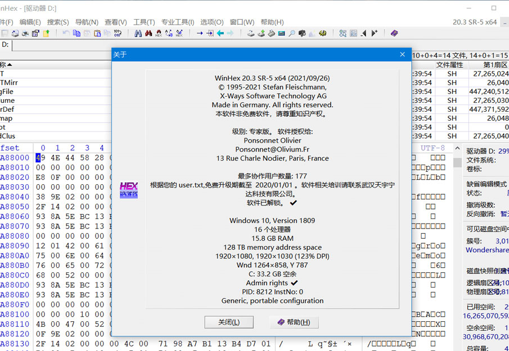Click the 关闭(L) button in the About dialog

(229, 322)
